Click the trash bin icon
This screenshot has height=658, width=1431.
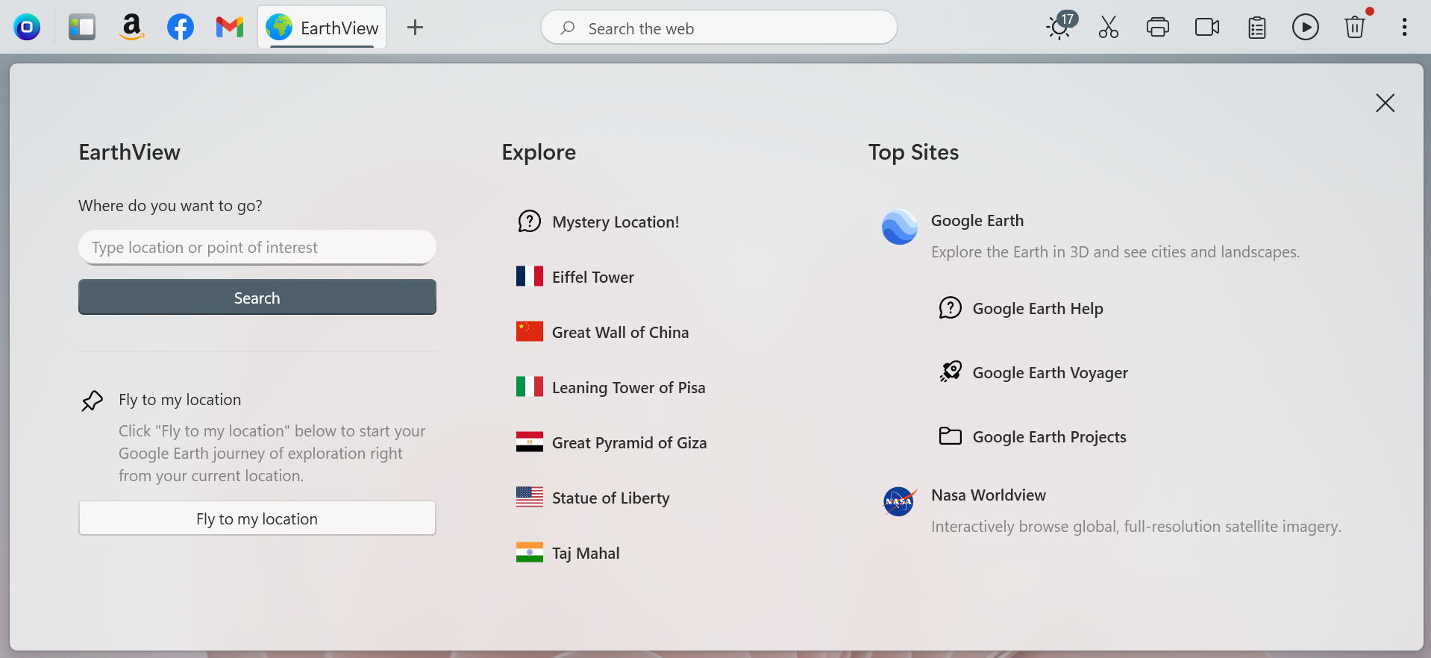[x=1355, y=26]
